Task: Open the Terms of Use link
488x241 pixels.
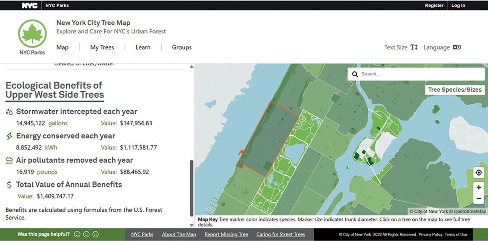Action: [456, 235]
